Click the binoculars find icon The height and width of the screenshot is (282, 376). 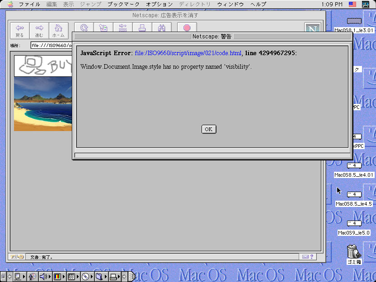point(162,28)
